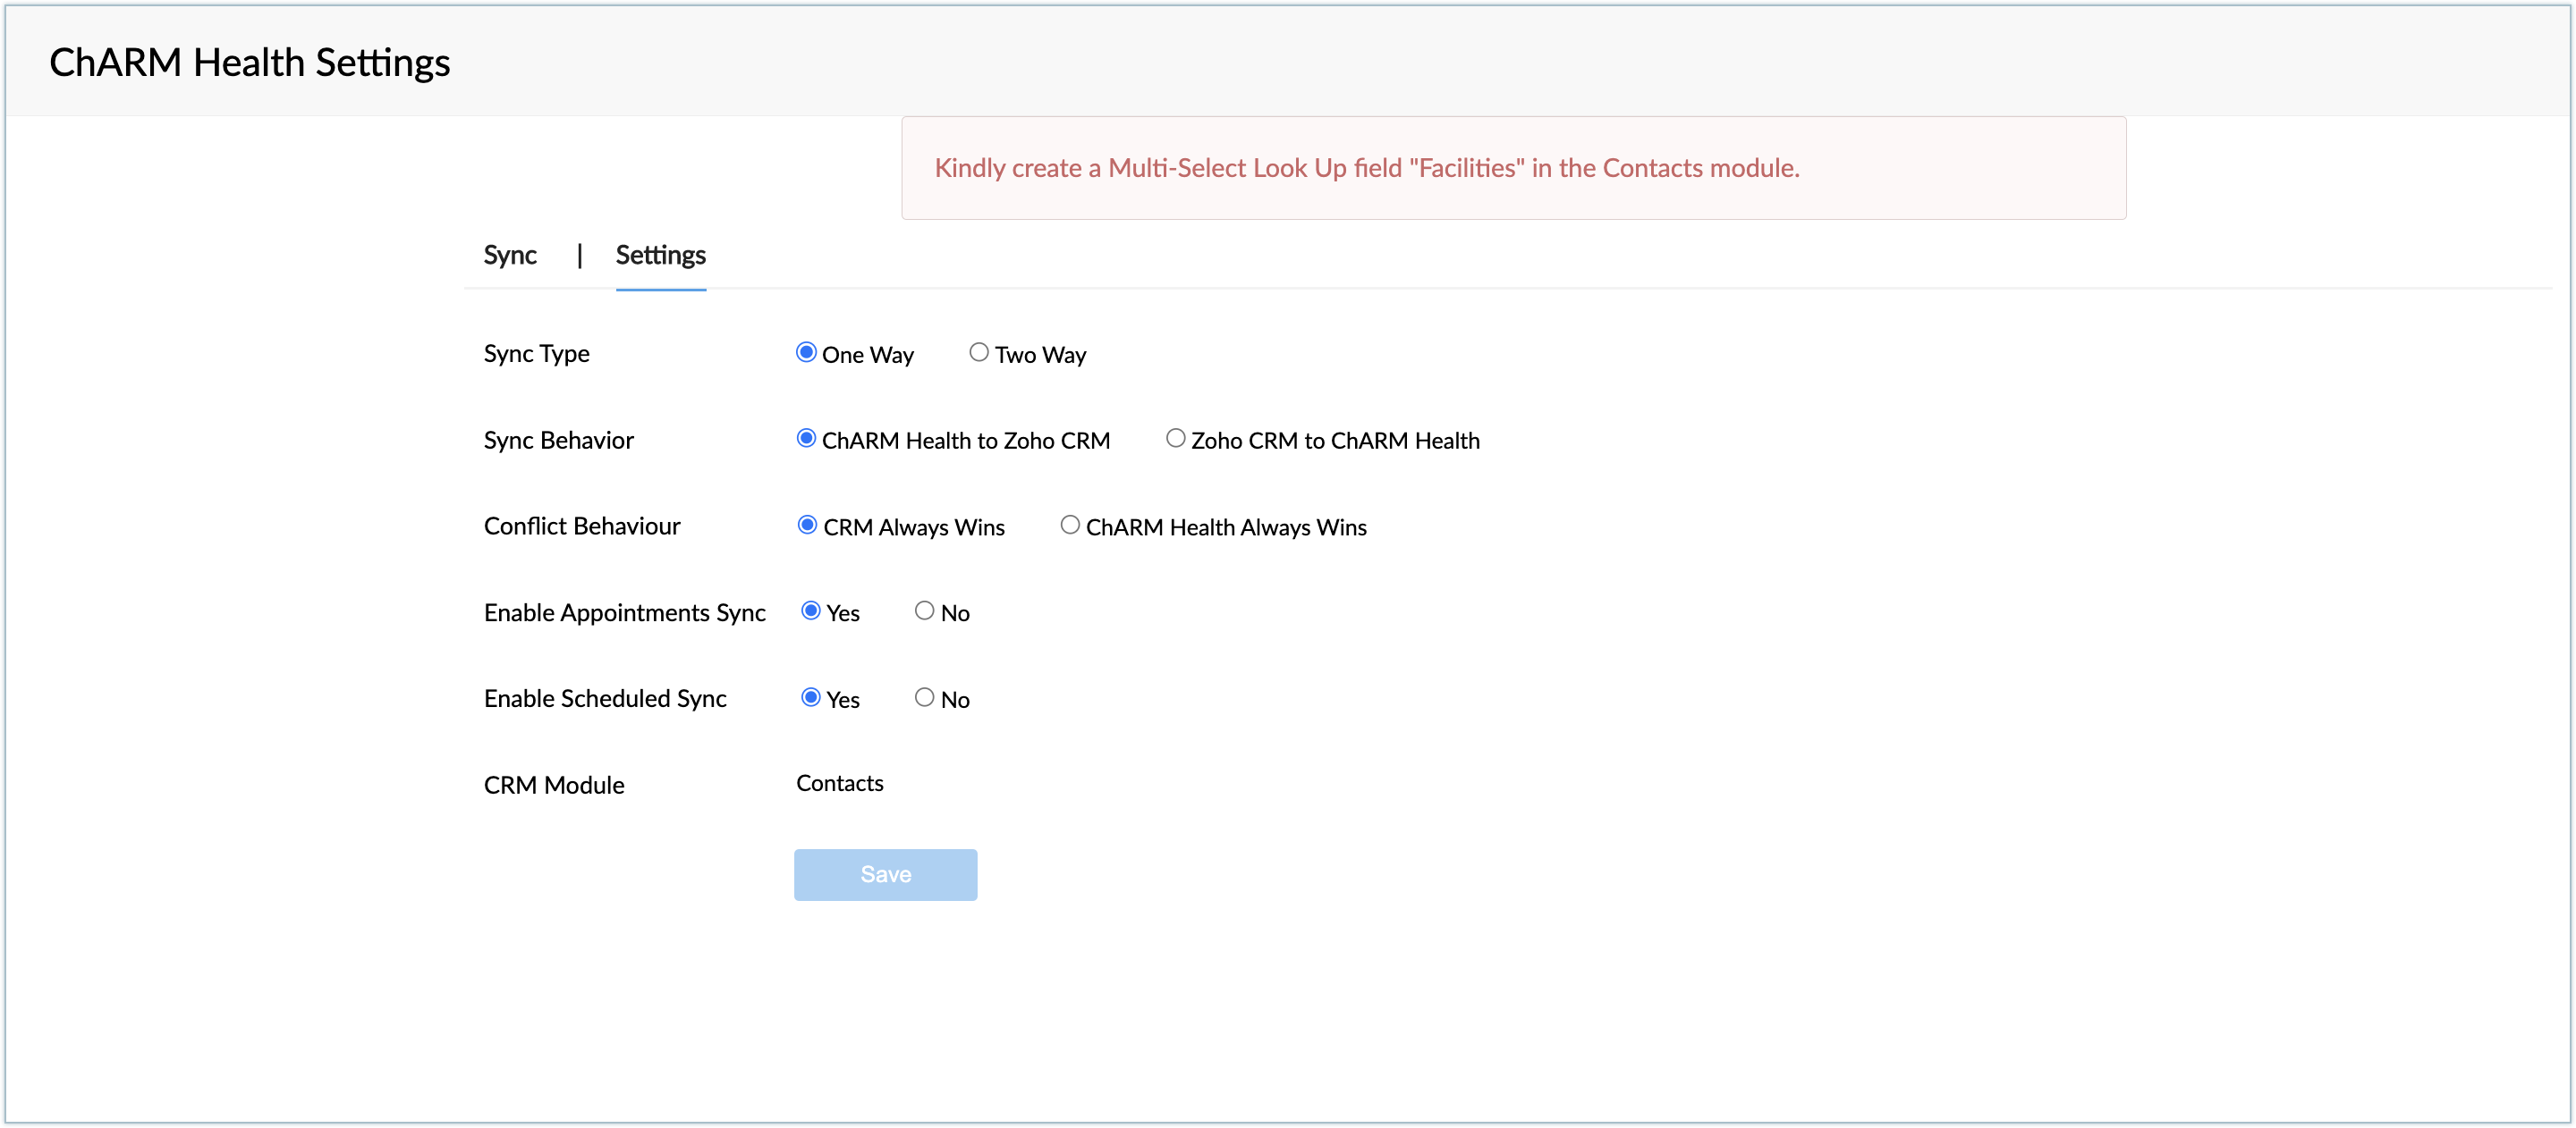2576x1128 pixels.
Task: Click the Conflict Behaviour label
Action: click(581, 526)
